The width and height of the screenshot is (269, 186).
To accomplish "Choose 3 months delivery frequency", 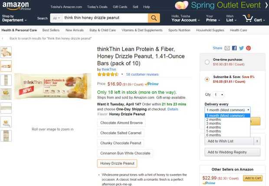I will pos(214,123).
